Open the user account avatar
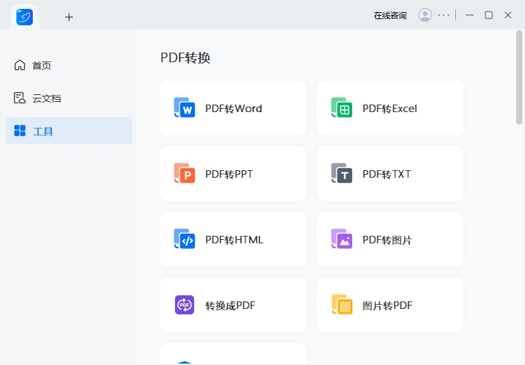The width and height of the screenshot is (525, 365). click(x=425, y=15)
